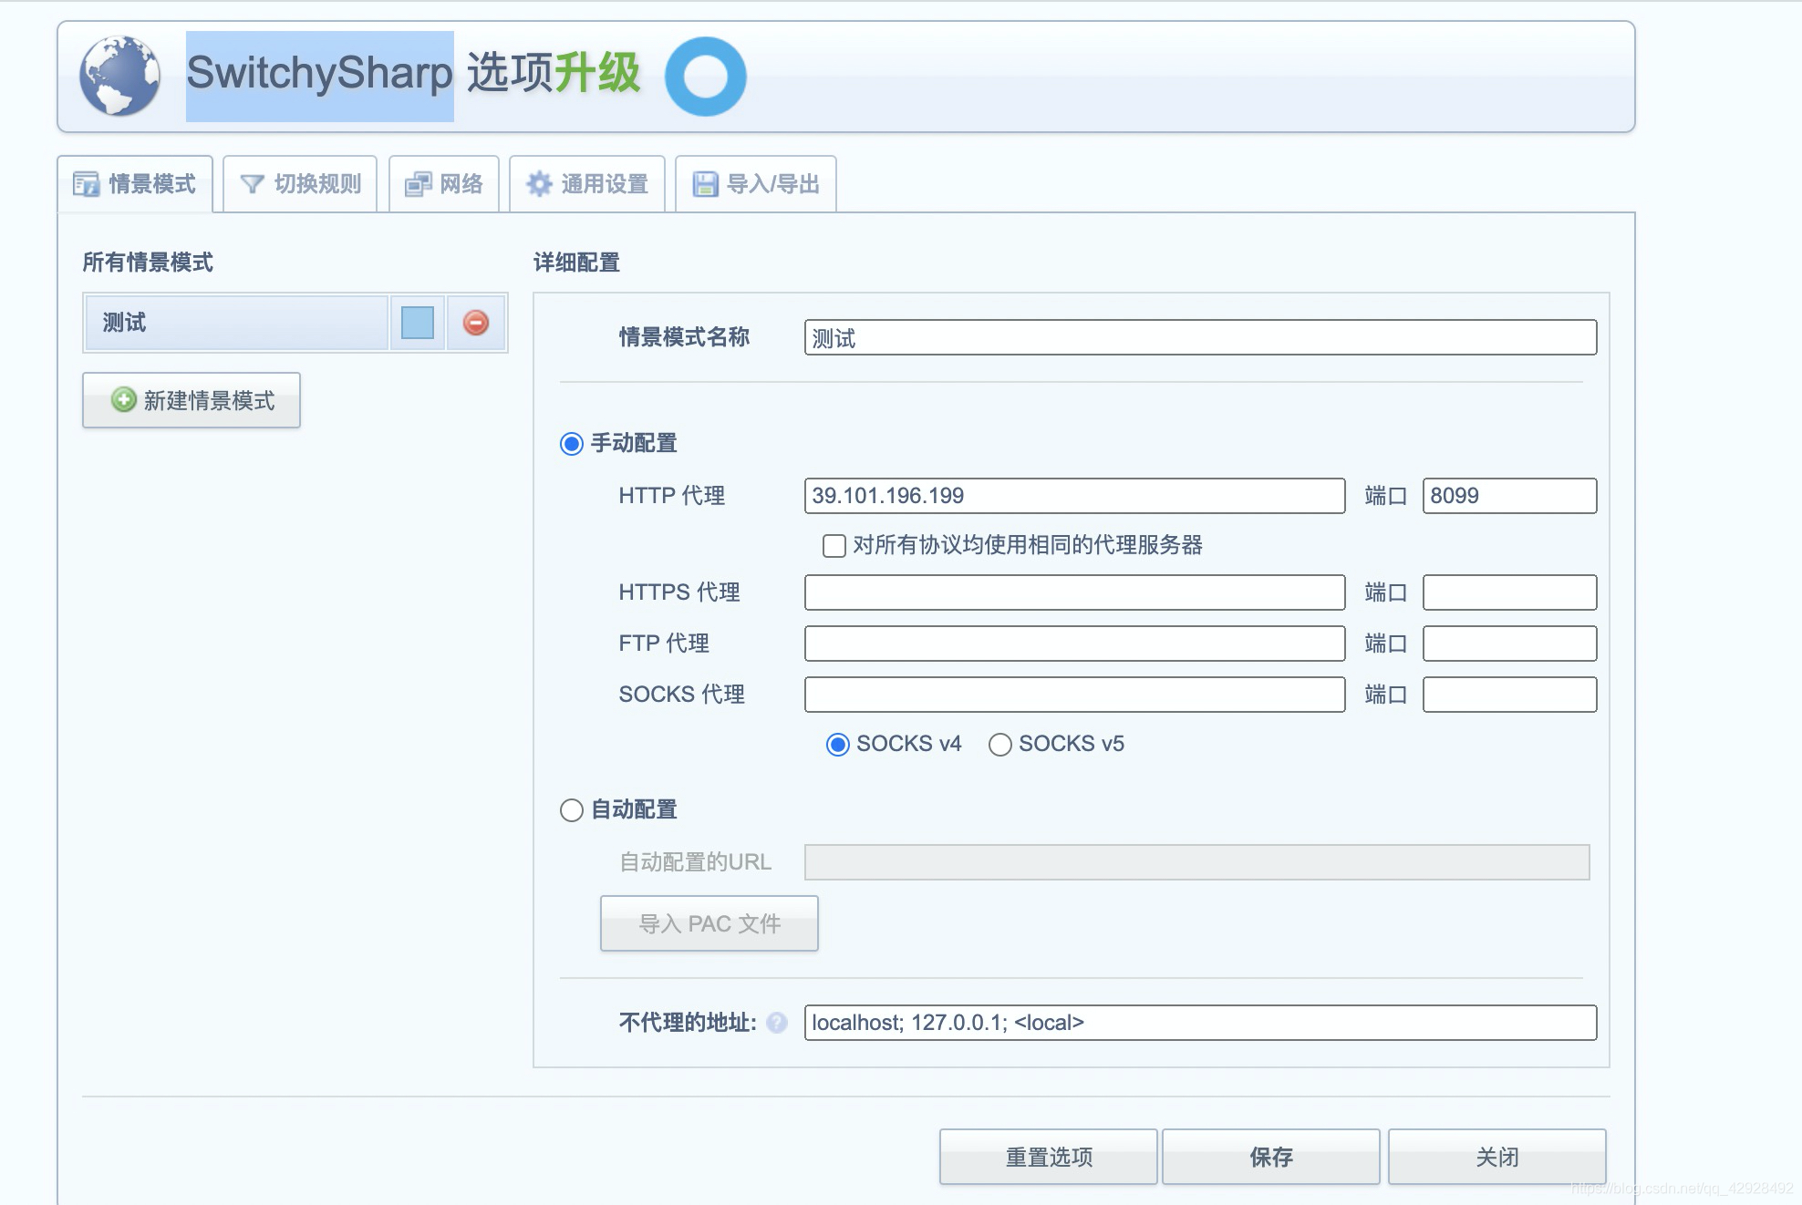The image size is (1802, 1205).
Task: Click the 所有情景模式 heading
Action: coord(148,263)
